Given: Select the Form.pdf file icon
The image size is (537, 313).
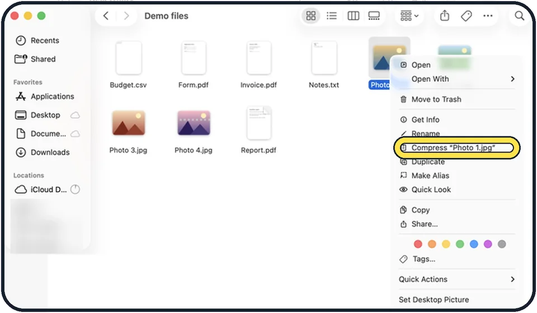Looking at the screenshot, I should (x=194, y=58).
